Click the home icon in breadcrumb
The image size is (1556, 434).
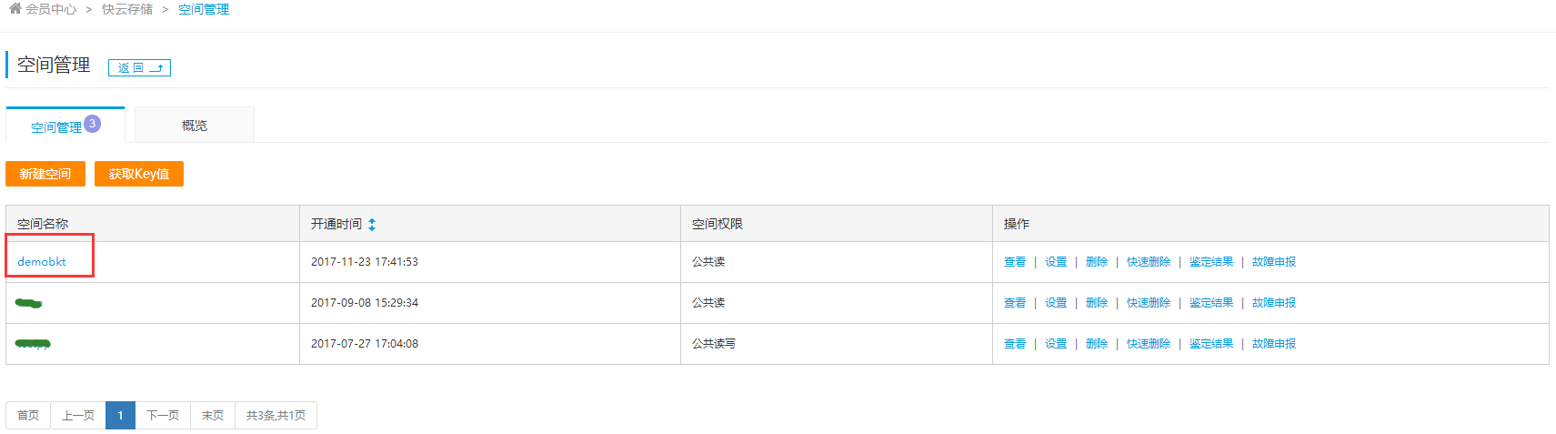15,8
